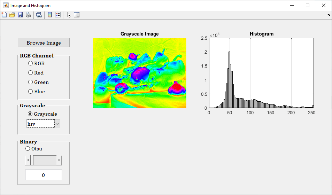332x195 pixels.
Task: Open a file using the folder icon
Action: (12, 15)
